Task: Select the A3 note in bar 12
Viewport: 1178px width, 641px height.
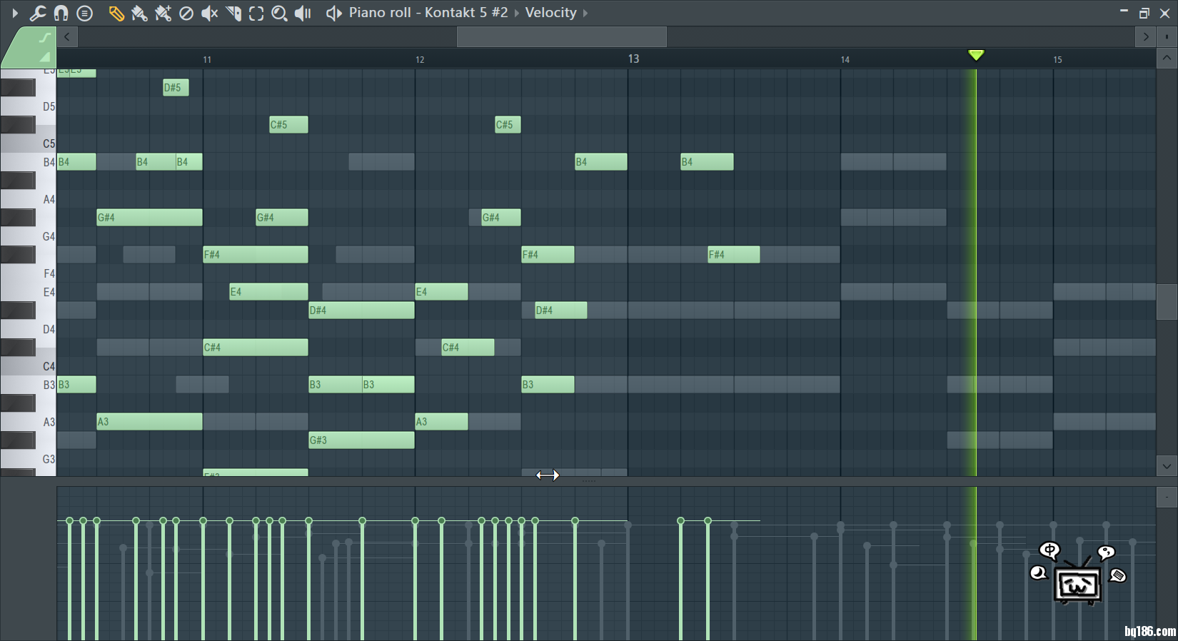Action: [441, 422]
